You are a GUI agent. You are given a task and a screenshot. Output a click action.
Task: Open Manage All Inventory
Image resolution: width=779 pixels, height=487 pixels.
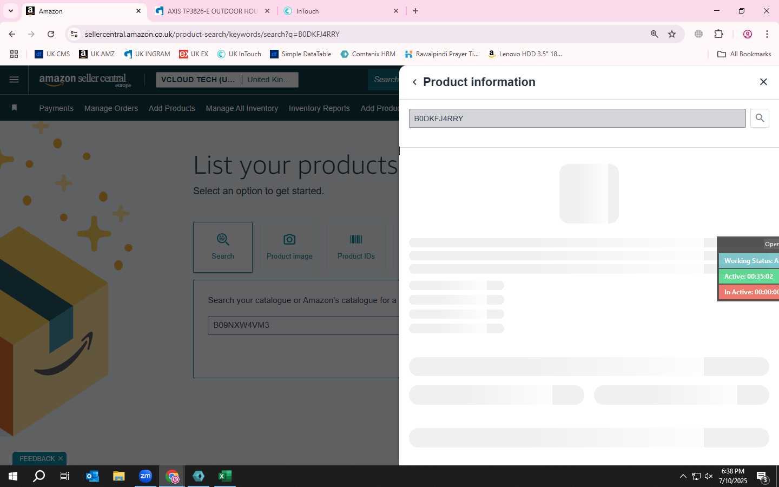(242, 108)
